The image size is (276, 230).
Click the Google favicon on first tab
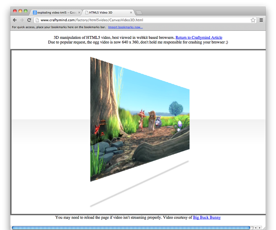[x=35, y=12]
